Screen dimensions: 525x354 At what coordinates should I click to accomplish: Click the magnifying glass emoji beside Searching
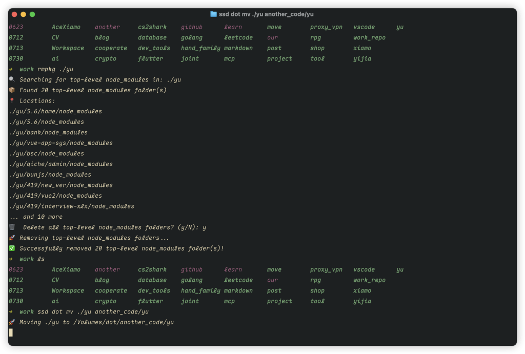click(x=12, y=80)
